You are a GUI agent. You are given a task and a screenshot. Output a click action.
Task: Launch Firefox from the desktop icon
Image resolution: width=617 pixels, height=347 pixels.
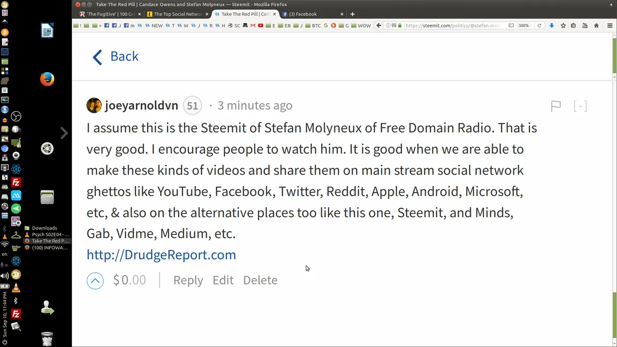pos(47,79)
